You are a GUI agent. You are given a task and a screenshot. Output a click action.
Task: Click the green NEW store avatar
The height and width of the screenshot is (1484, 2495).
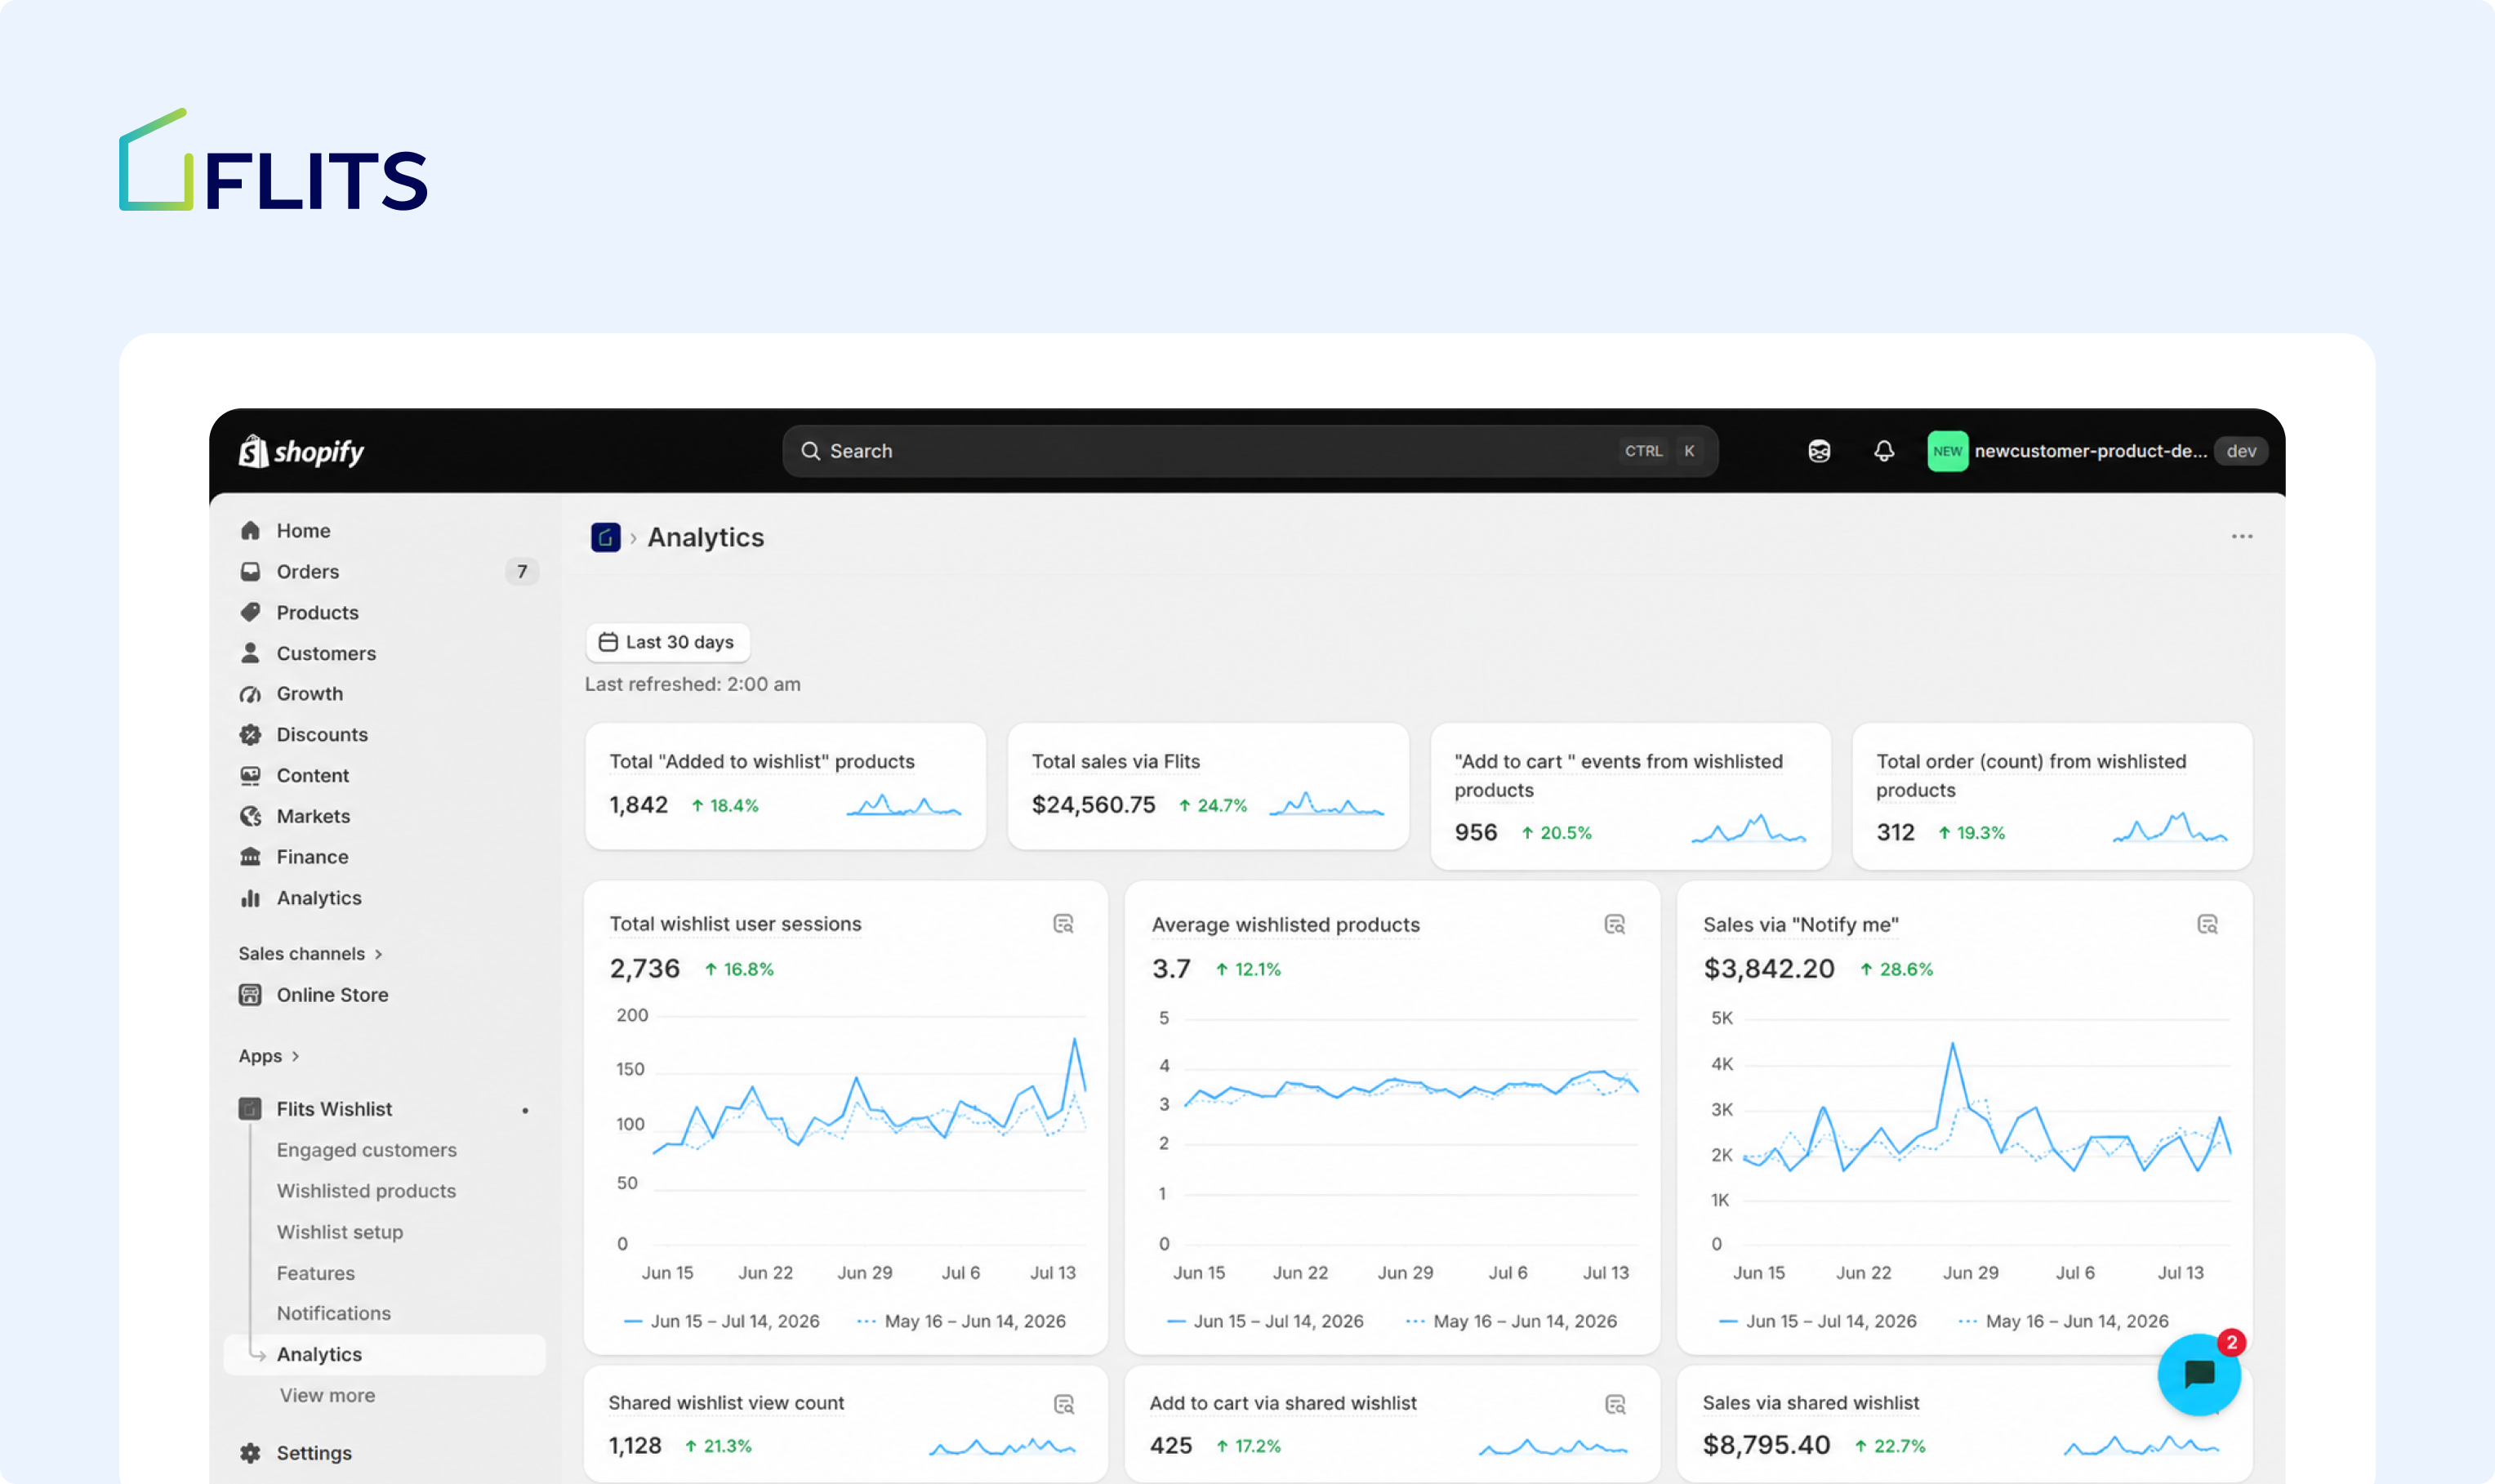tap(1947, 451)
